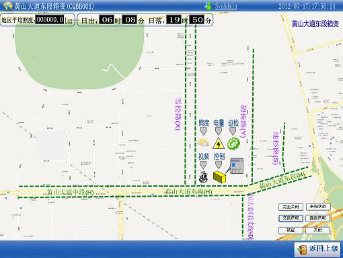Open the 电量 yellow lightning warning icon
Screen dimensions: 343x258
[219, 143]
